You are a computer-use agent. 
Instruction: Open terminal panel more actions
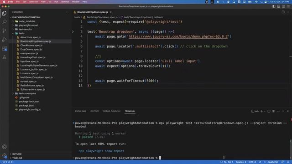(x=278, y=111)
